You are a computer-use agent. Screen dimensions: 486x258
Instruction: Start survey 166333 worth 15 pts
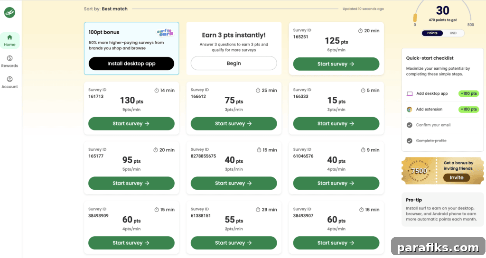(336, 124)
